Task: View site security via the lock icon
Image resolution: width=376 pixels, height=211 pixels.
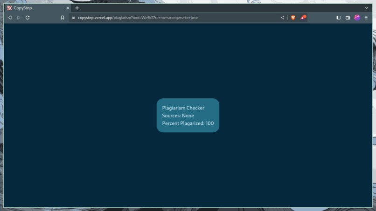Action: pyautogui.click(x=73, y=18)
